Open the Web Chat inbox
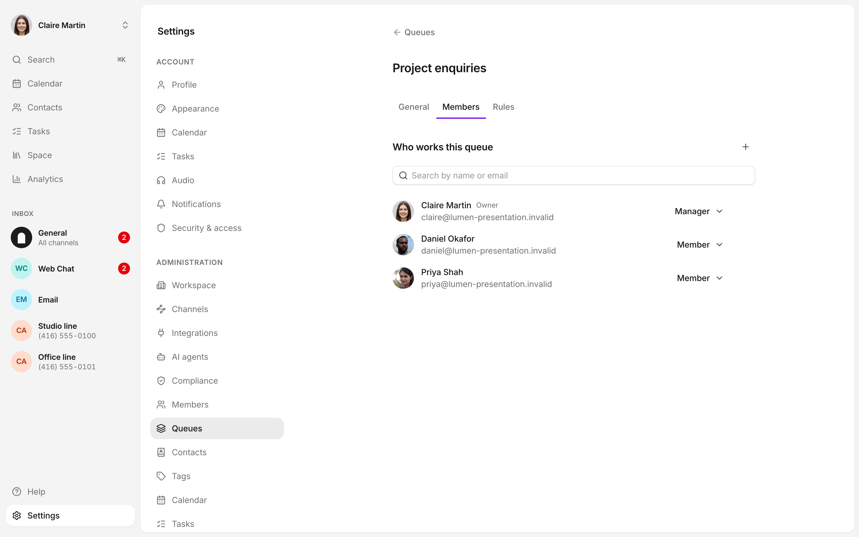The height and width of the screenshot is (537, 859). click(70, 268)
